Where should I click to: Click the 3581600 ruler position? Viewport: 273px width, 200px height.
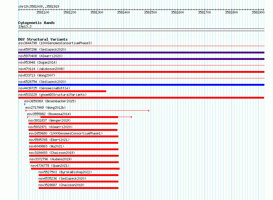tap(177, 12)
